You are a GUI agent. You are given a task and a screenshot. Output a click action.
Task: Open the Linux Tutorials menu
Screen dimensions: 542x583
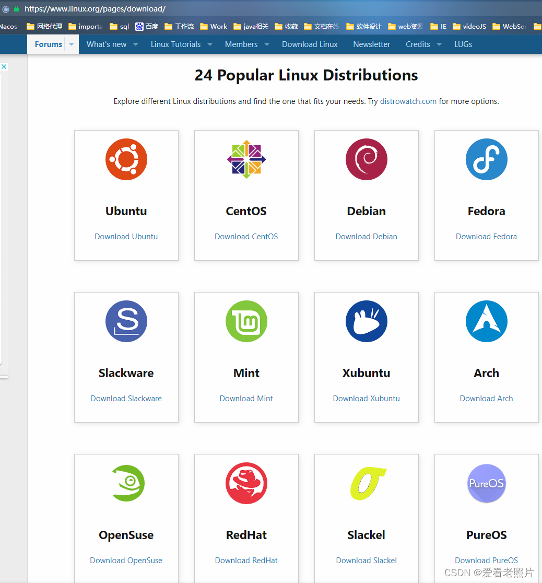click(175, 44)
